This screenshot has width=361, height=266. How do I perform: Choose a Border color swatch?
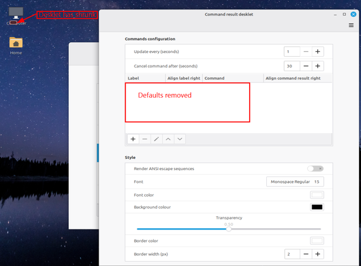point(317,241)
